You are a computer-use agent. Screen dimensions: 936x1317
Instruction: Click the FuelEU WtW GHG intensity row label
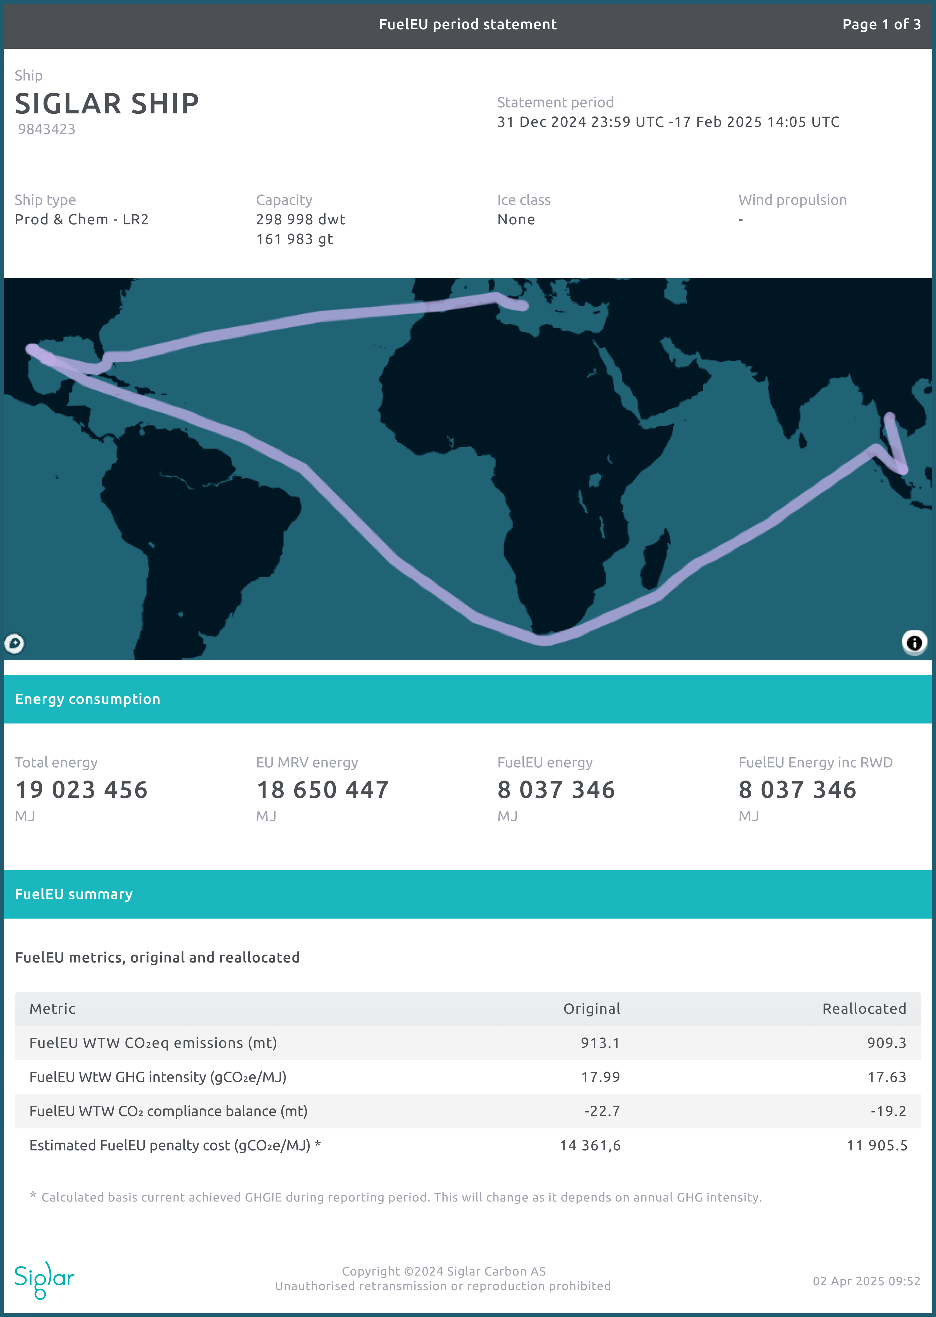point(158,1076)
